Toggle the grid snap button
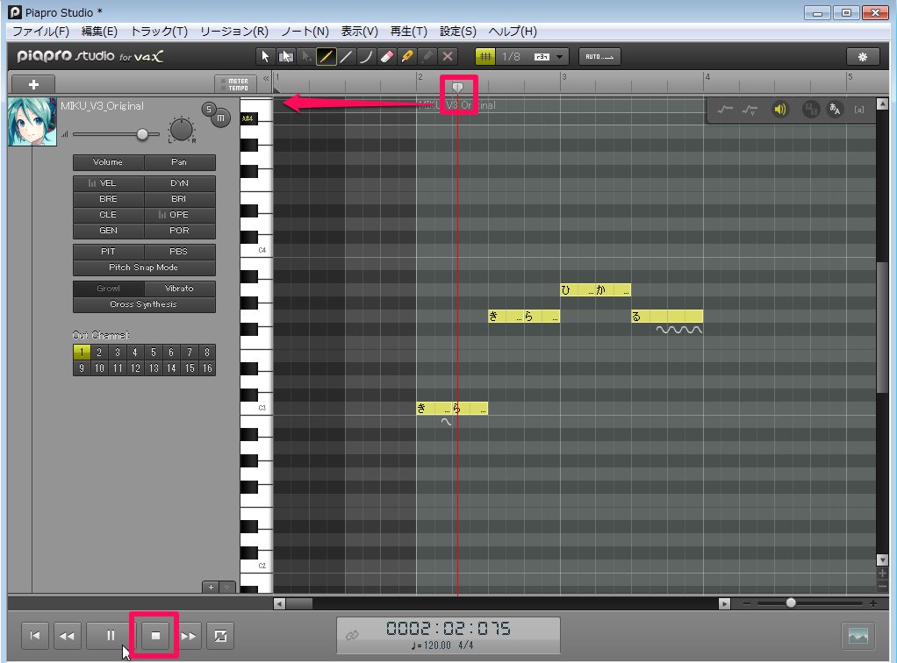This screenshot has width=897, height=663. [484, 57]
